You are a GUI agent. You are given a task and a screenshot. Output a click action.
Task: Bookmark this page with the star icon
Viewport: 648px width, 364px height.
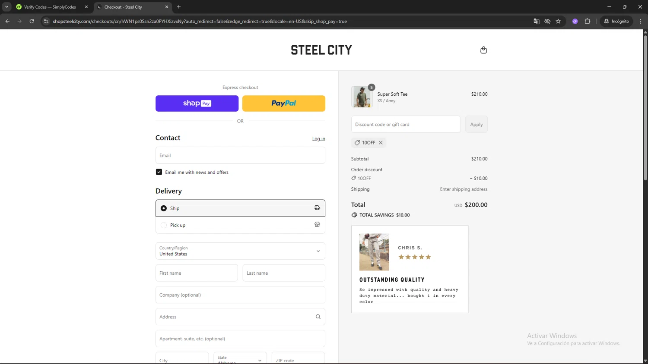pos(558,21)
